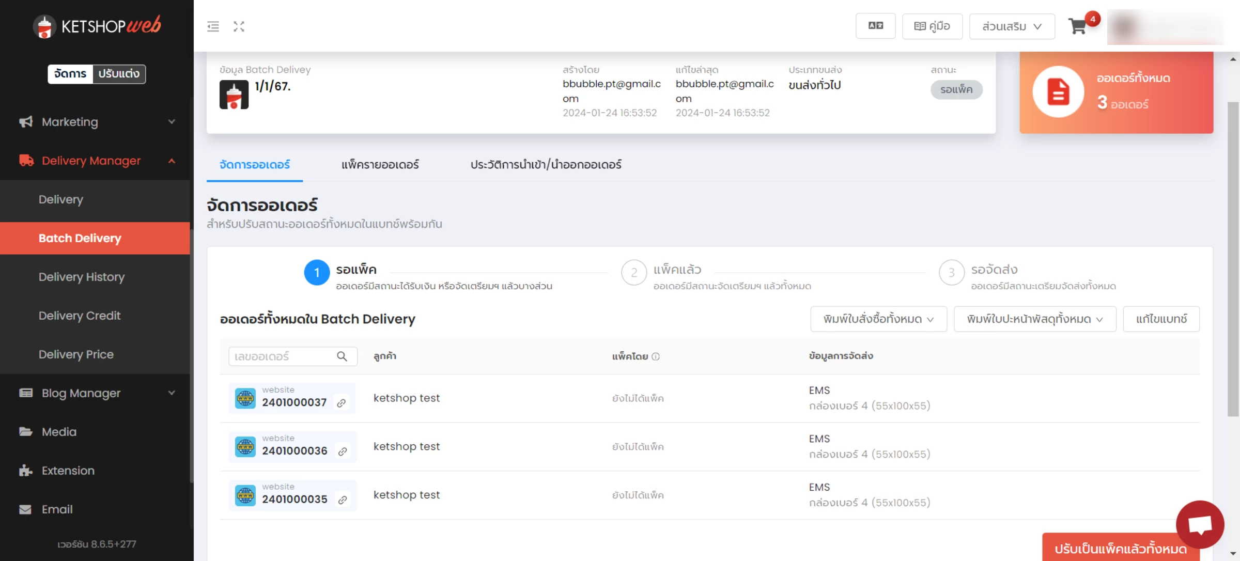
Task: Open the ส่วนเสริม dropdown in header
Action: coord(1012,26)
